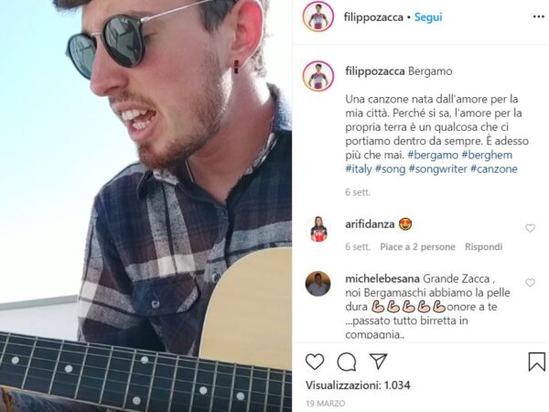
Task: Click the Segui follow button
Action: click(x=428, y=17)
